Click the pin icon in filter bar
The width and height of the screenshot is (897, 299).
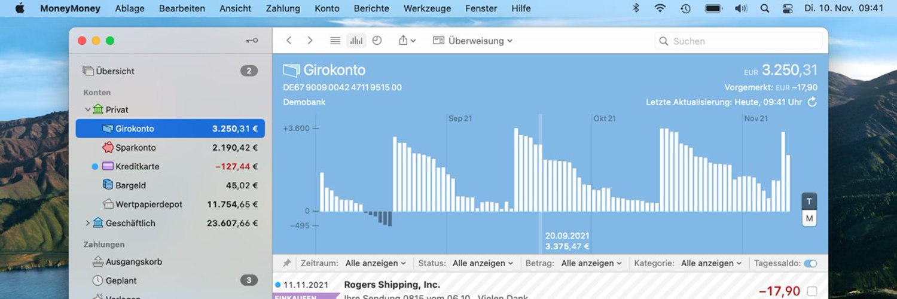(286, 263)
